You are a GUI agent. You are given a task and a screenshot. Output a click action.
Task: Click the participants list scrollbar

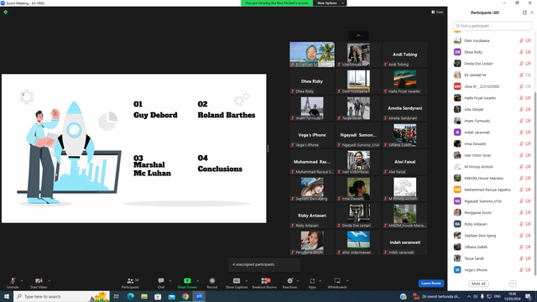click(535, 183)
